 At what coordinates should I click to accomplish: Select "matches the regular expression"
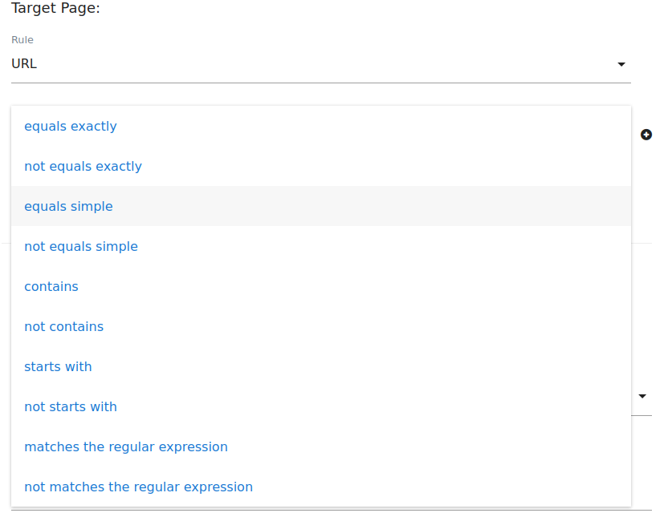126,446
